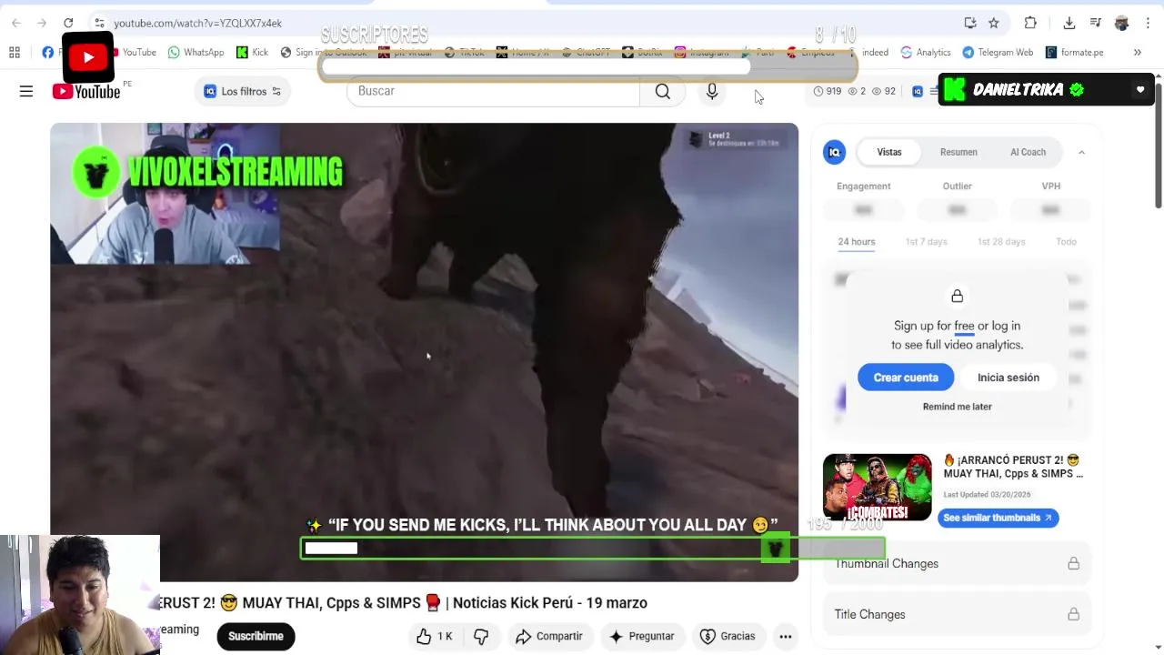
Task: Click the Outlier metric label
Action: pos(957,186)
